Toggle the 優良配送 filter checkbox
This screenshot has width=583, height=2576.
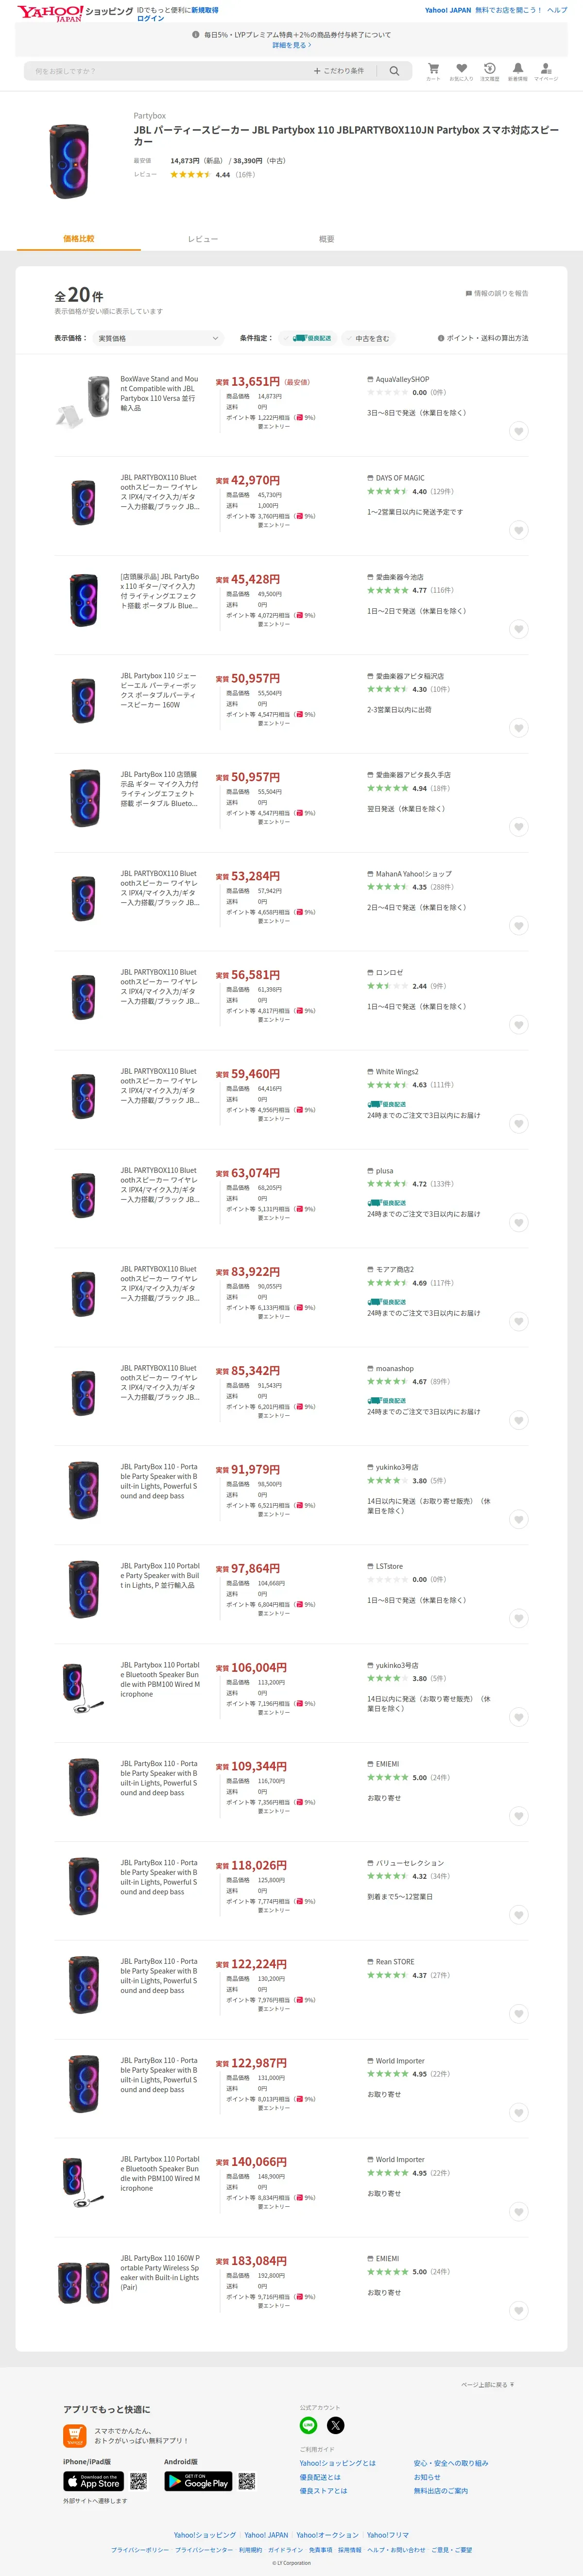coord(308,338)
